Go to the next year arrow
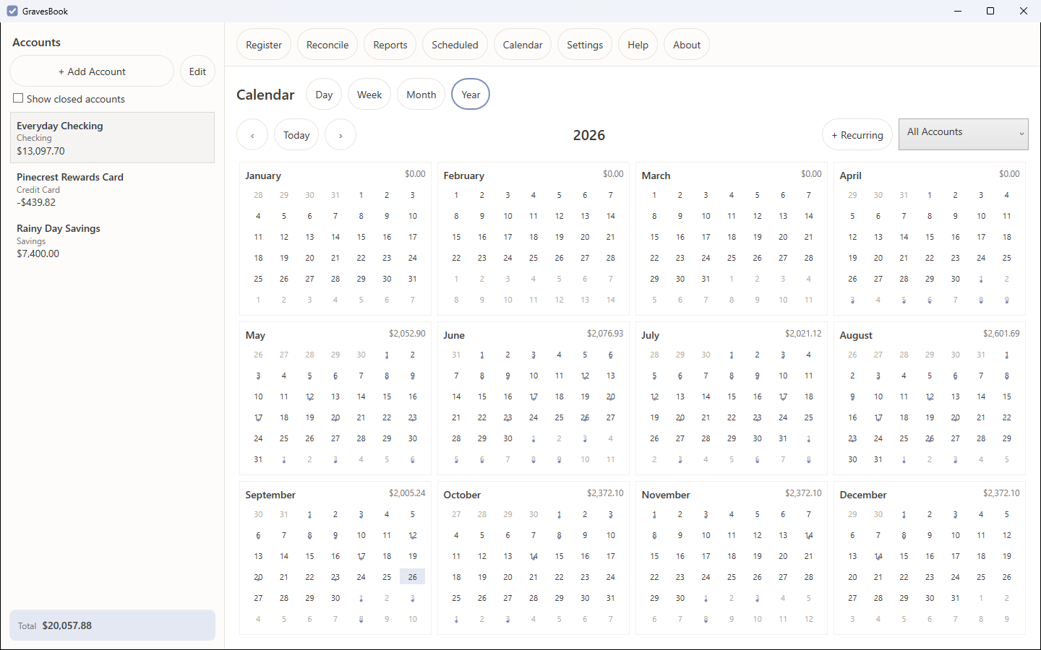Viewport: 1041px width, 650px height. [x=340, y=135]
